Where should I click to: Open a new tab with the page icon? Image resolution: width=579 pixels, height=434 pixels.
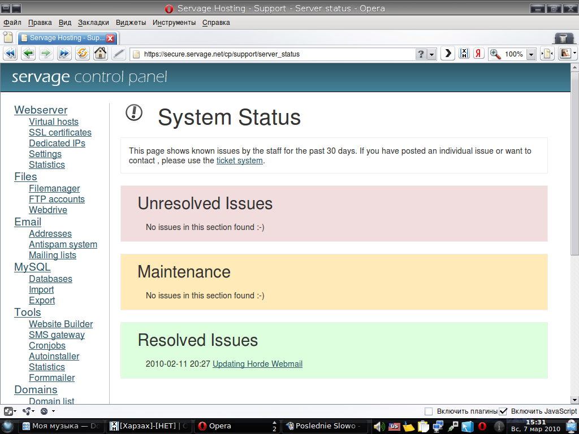(8, 37)
